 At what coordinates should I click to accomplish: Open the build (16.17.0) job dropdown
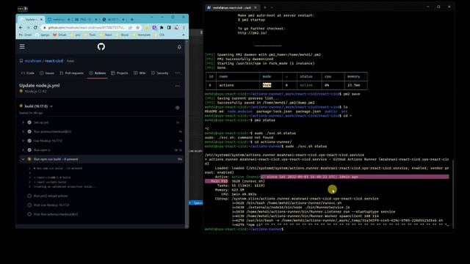tap(39, 106)
